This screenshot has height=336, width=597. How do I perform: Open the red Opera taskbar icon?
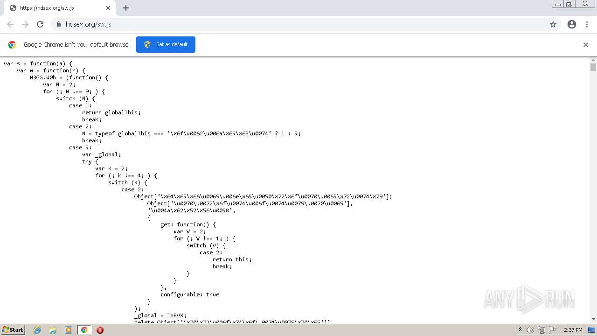pos(100,330)
